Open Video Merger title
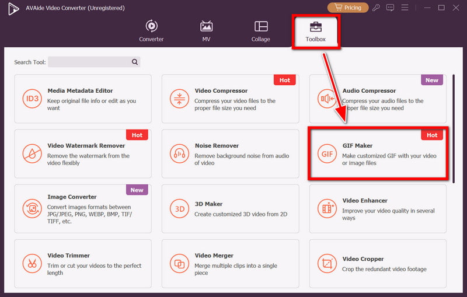This screenshot has width=467, height=297. pyautogui.click(x=214, y=256)
